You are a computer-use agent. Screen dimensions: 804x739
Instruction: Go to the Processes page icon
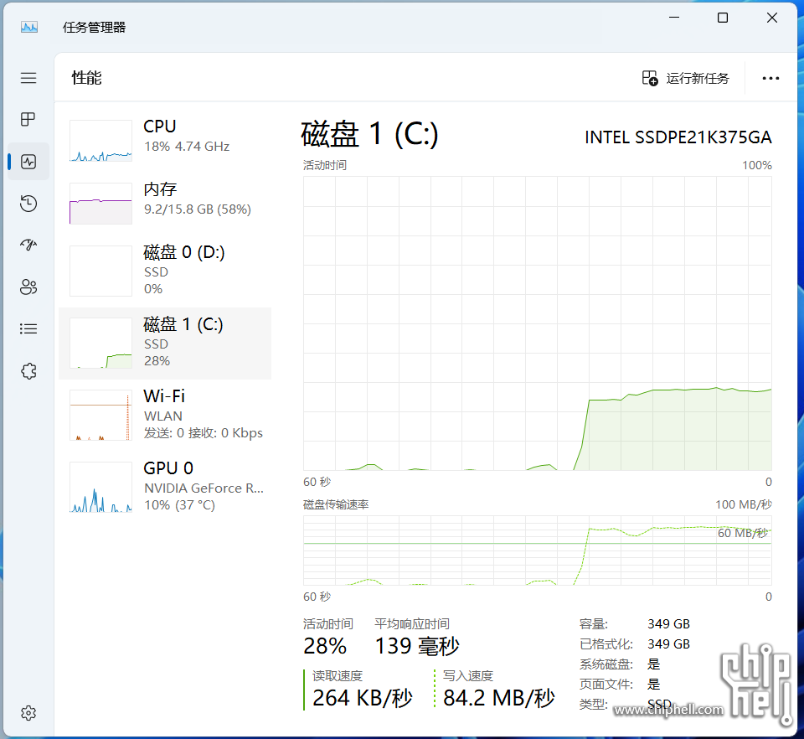pyautogui.click(x=28, y=120)
